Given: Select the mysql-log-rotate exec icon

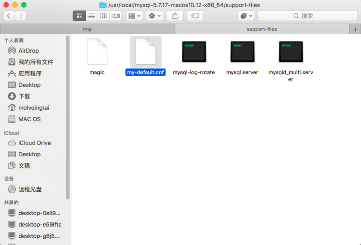Looking at the screenshot, I should tap(194, 51).
